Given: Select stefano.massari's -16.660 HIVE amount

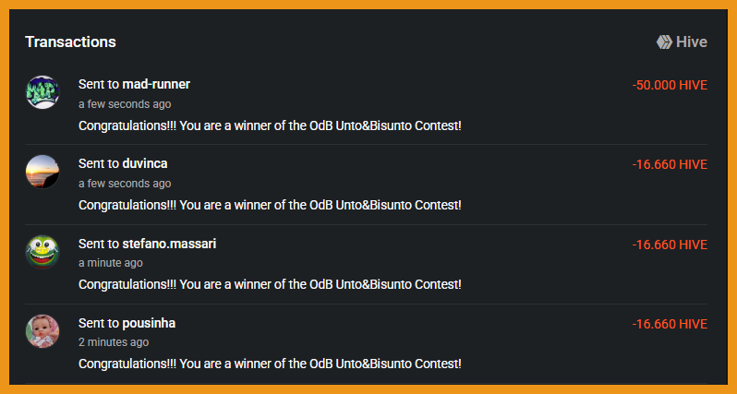Looking at the screenshot, I should [670, 245].
